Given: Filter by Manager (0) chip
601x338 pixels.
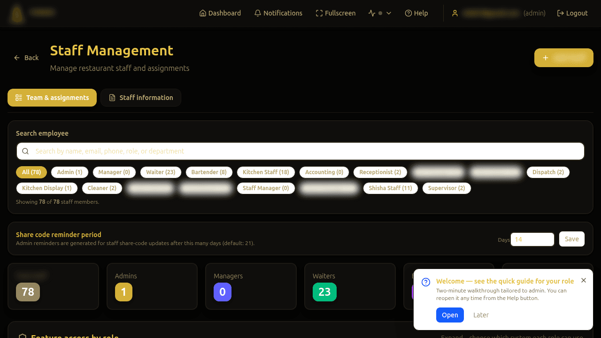Looking at the screenshot, I should coord(114,172).
